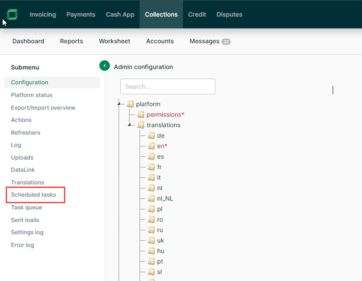Click the permissions folder icon

click(x=141, y=114)
